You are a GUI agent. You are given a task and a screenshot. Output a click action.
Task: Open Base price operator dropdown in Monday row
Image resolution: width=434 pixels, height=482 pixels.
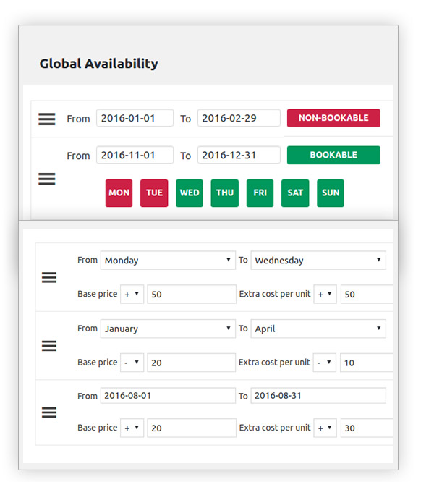coord(132,294)
